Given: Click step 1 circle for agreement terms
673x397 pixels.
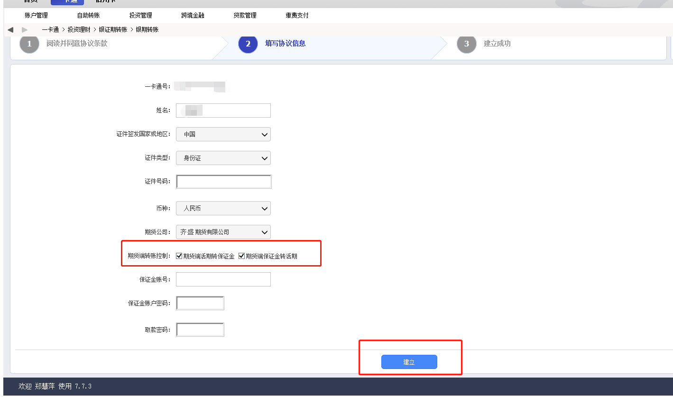Looking at the screenshot, I should pos(29,44).
